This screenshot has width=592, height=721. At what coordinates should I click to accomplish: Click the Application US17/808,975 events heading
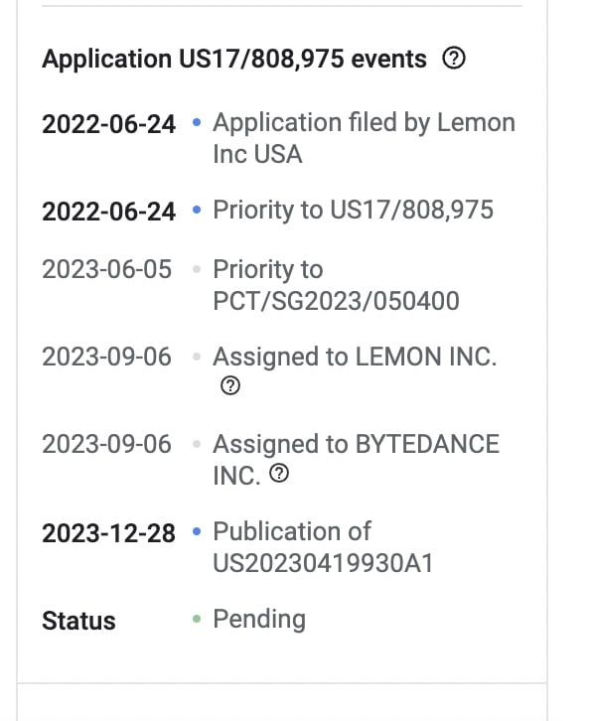coord(234,59)
